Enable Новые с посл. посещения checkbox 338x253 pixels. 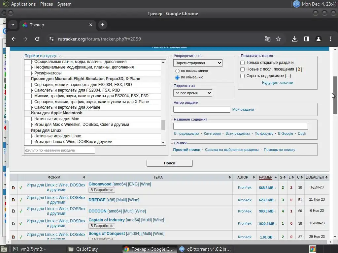pos(243,69)
